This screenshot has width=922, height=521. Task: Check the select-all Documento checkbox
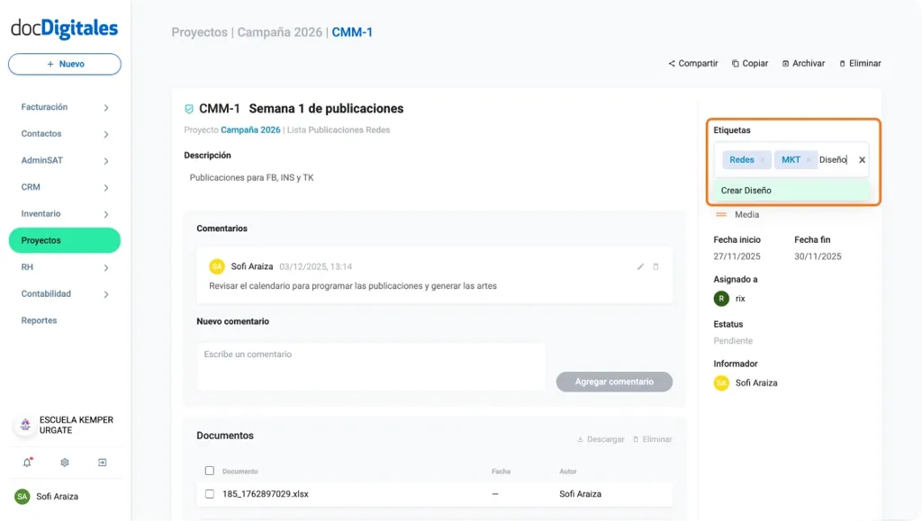coord(210,471)
